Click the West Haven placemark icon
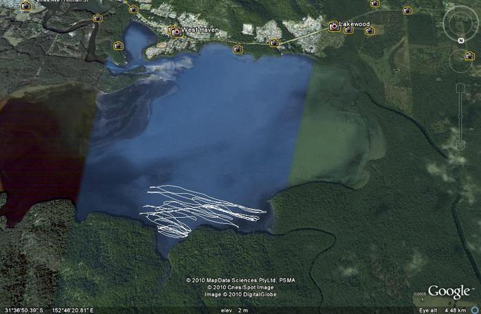The height and width of the screenshot is (314, 481). [x=176, y=31]
